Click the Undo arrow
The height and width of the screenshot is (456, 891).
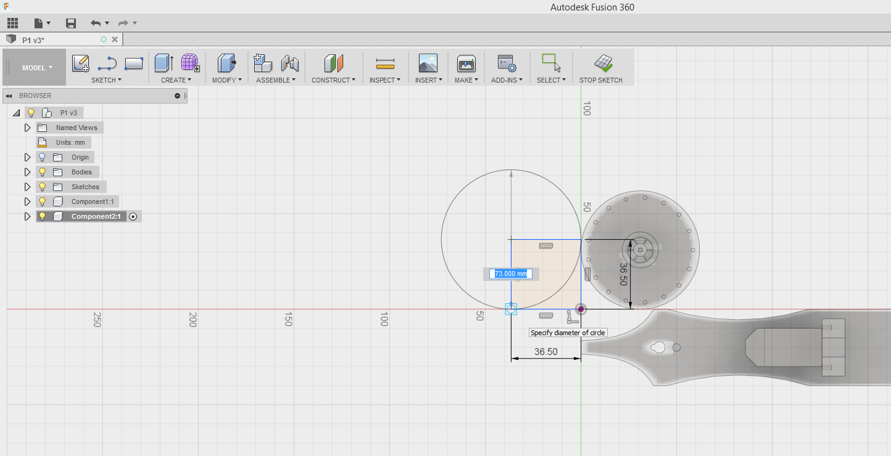coord(96,23)
